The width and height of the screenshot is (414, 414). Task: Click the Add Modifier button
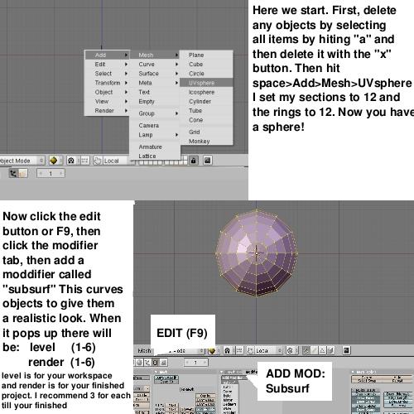tap(233, 378)
